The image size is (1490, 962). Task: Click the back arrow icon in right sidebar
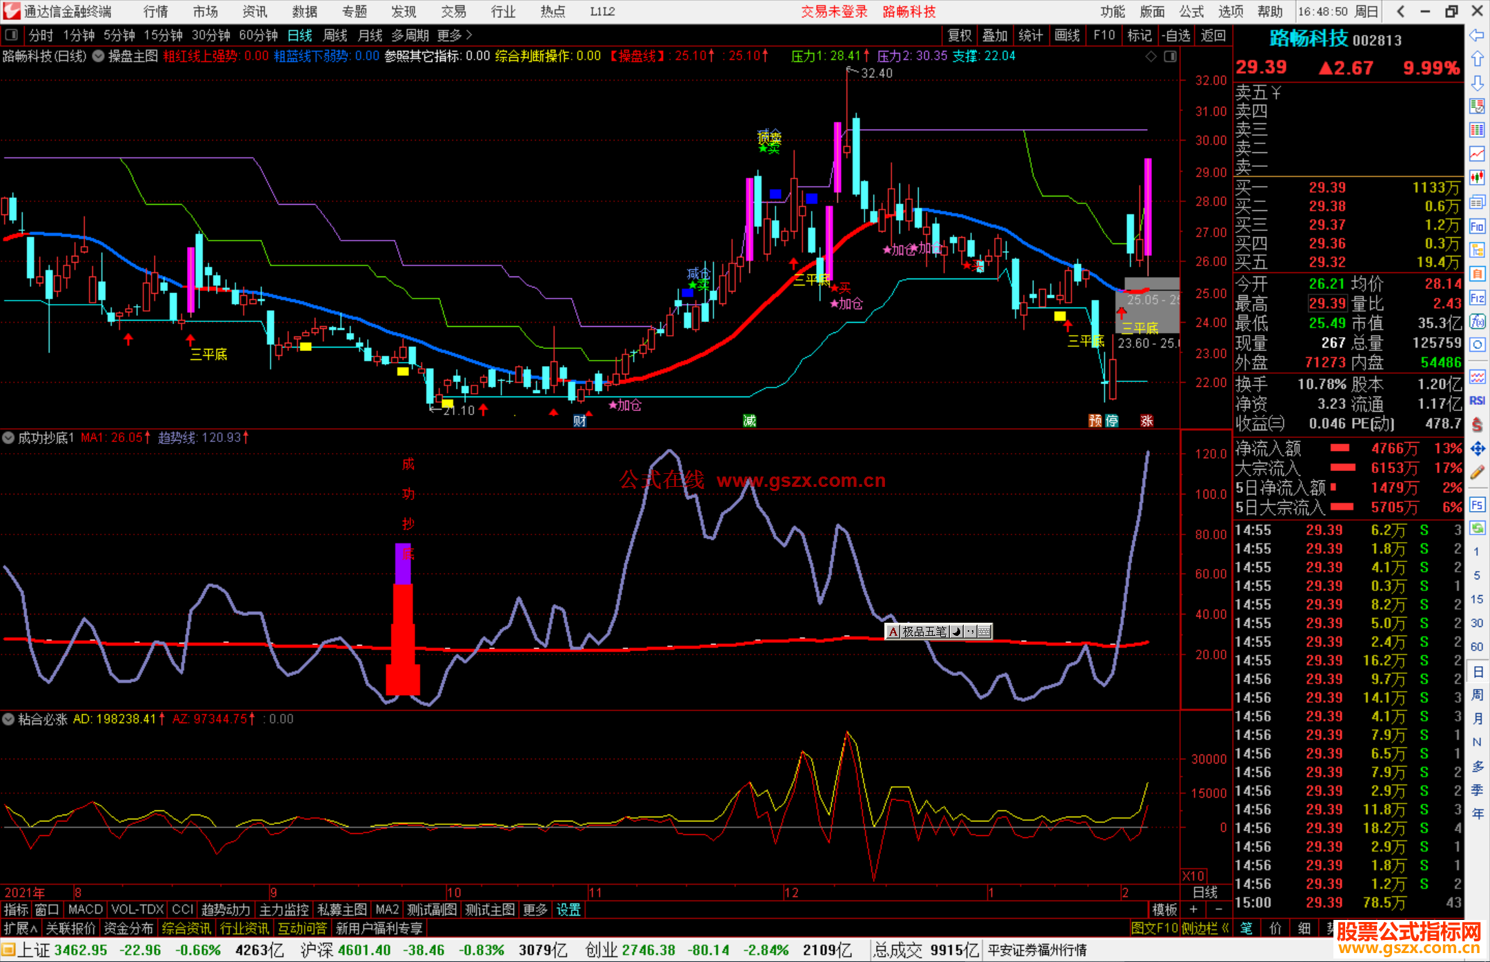1477,35
